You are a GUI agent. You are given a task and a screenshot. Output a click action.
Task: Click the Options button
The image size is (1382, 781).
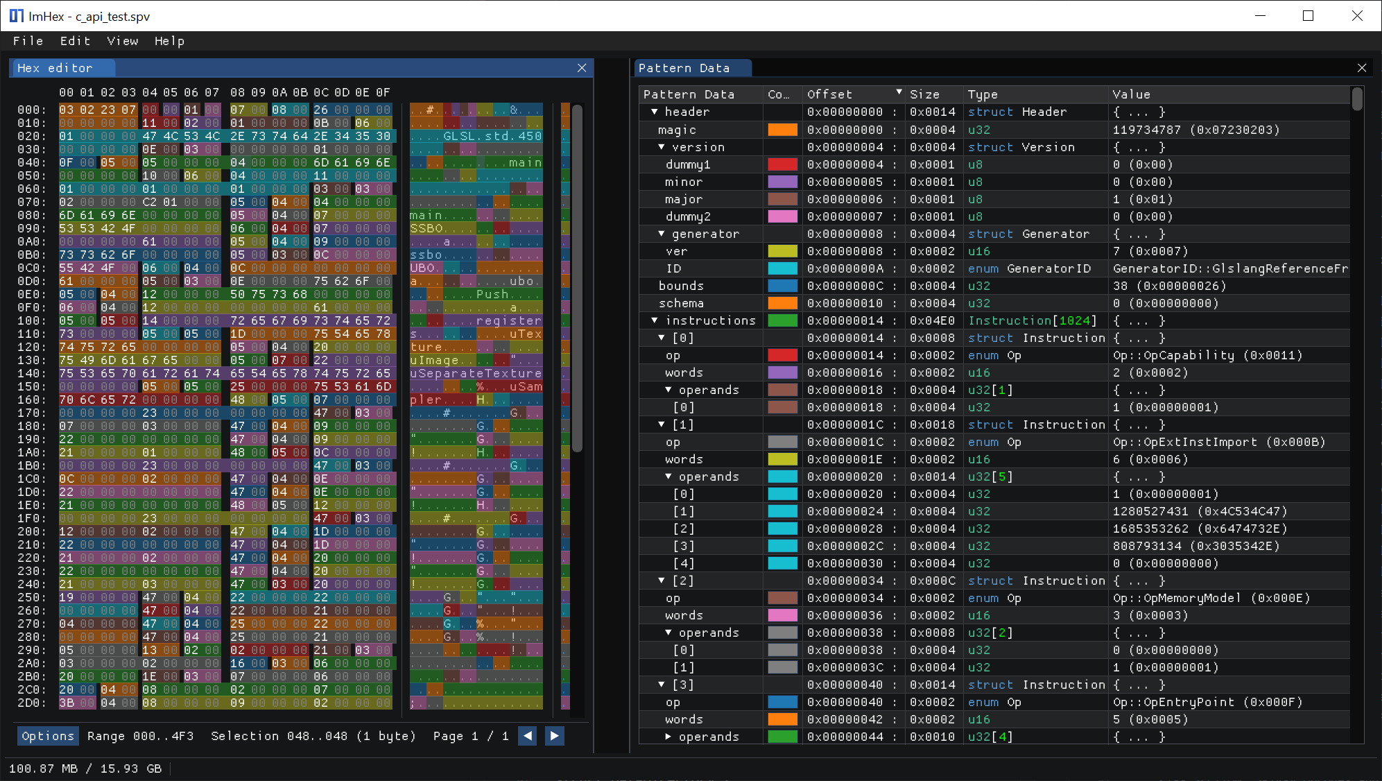click(47, 736)
